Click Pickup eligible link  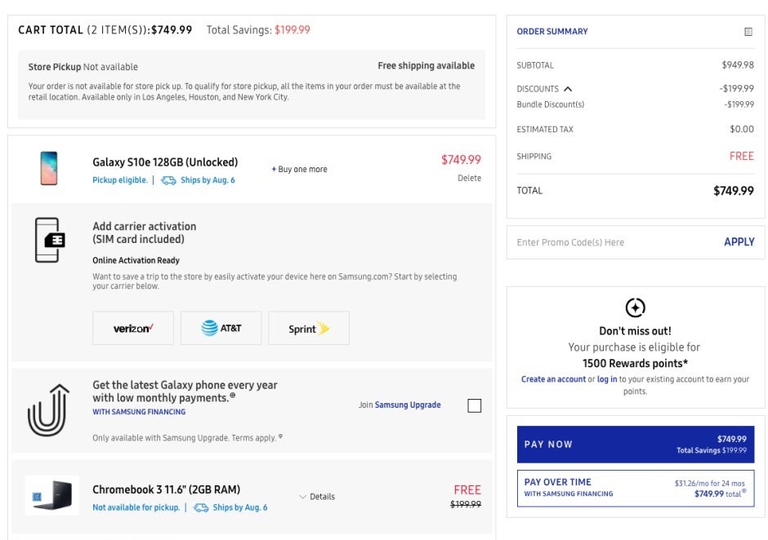point(120,180)
